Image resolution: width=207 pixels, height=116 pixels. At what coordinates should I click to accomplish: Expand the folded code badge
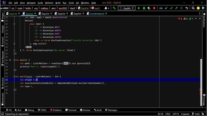pos(29,47)
